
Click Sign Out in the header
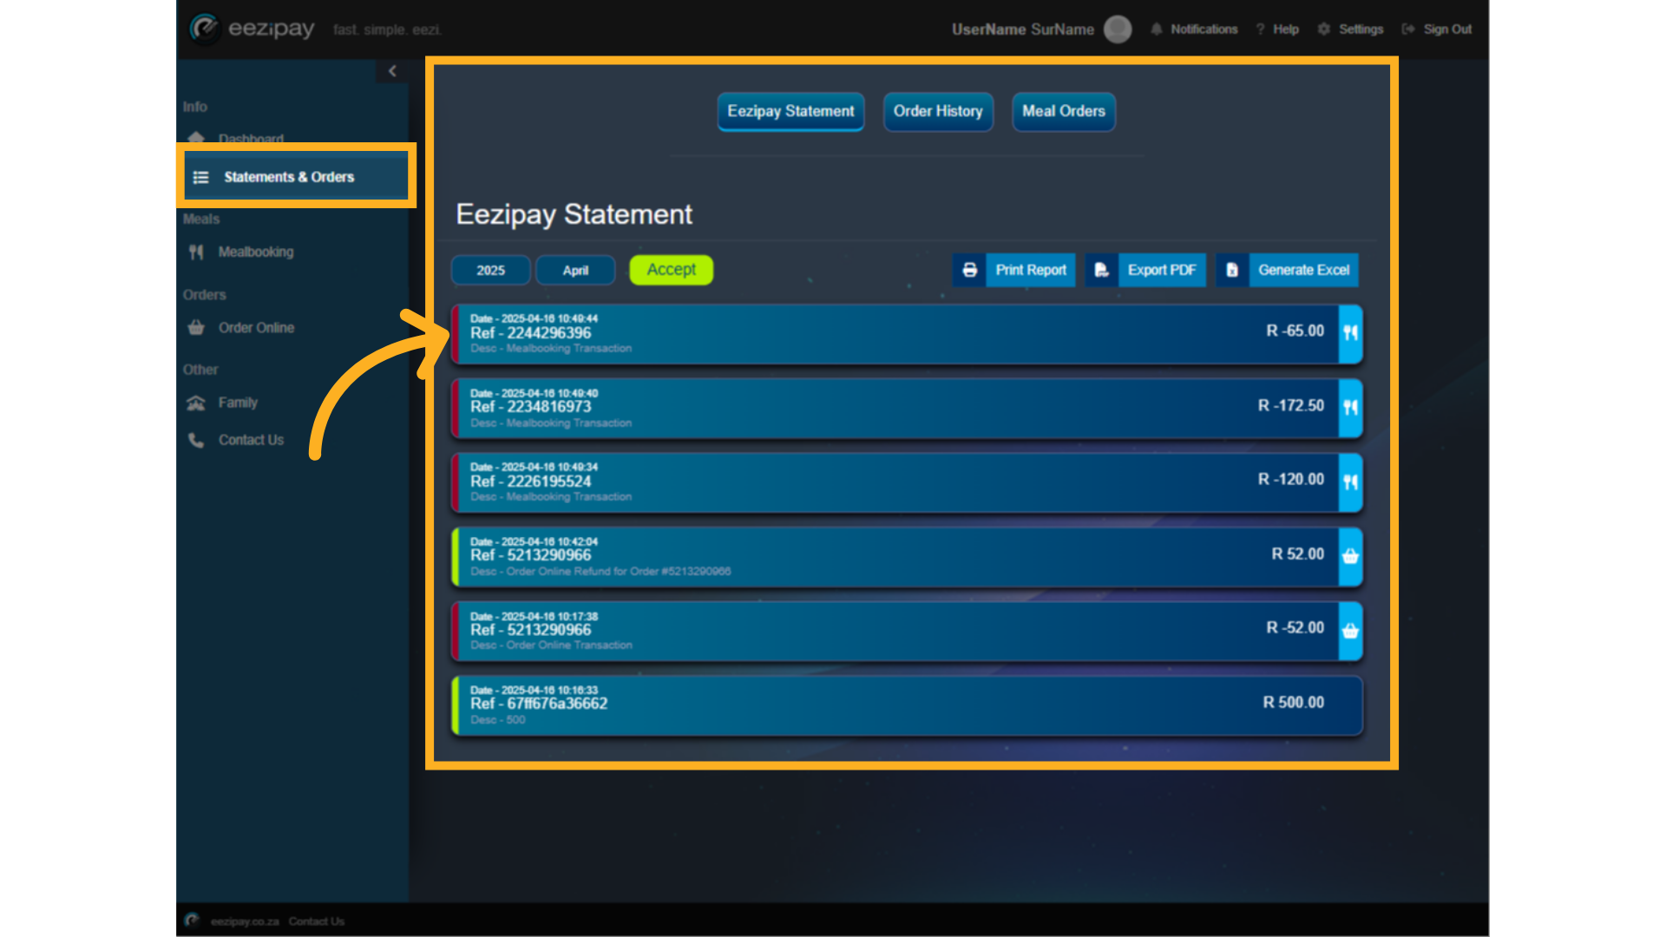coord(1447,29)
